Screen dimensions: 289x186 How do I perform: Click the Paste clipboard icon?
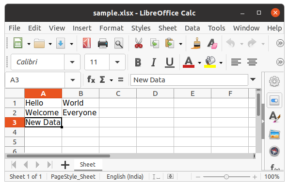click(x=170, y=43)
